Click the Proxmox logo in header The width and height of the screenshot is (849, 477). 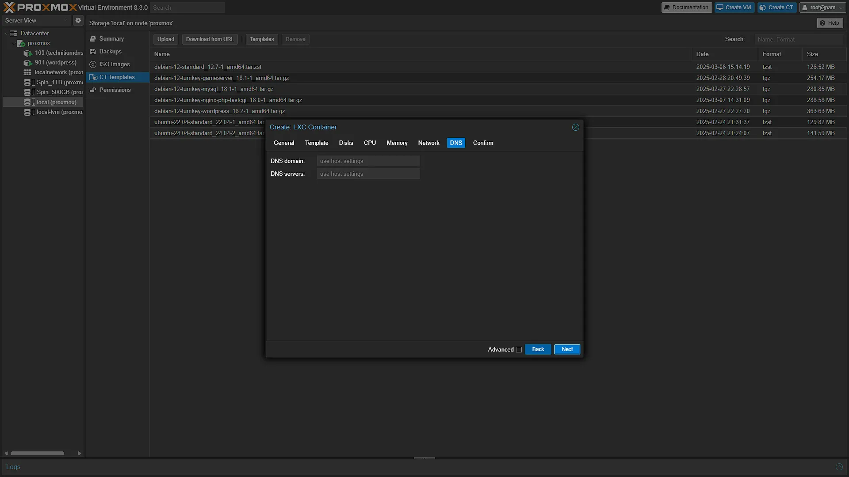40,8
